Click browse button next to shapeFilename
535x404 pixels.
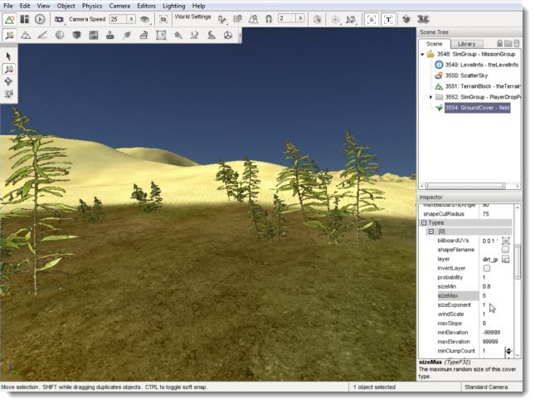tap(505, 250)
